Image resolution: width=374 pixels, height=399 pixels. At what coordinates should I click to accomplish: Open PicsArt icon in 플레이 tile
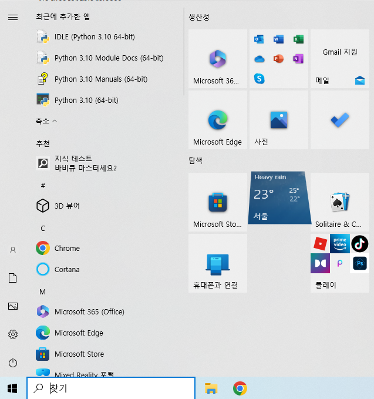pyautogui.click(x=340, y=263)
